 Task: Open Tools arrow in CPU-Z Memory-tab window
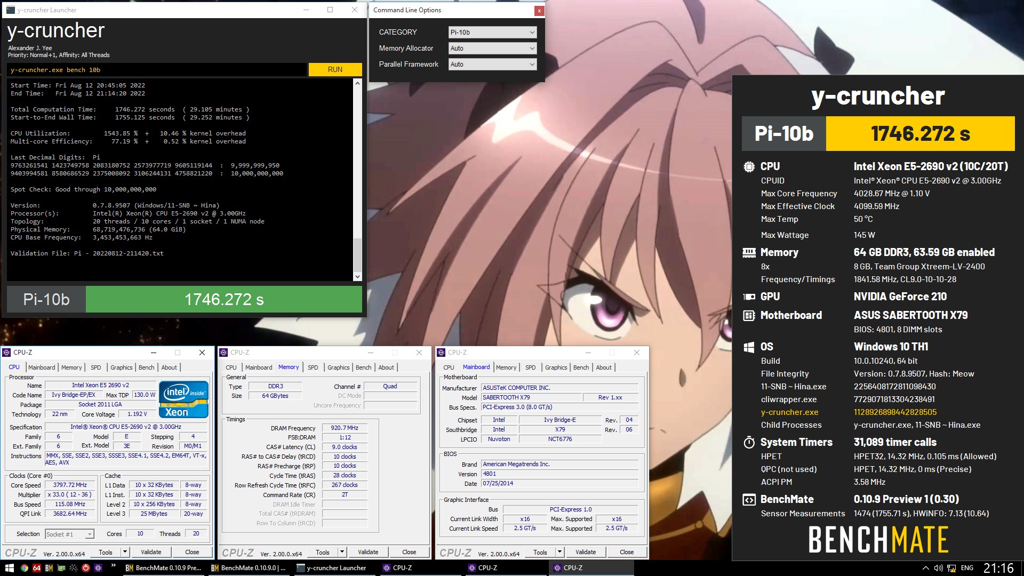coord(342,552)
